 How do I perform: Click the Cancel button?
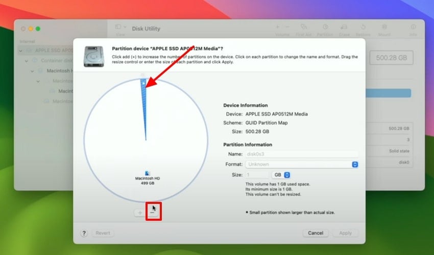coord(316,233)
